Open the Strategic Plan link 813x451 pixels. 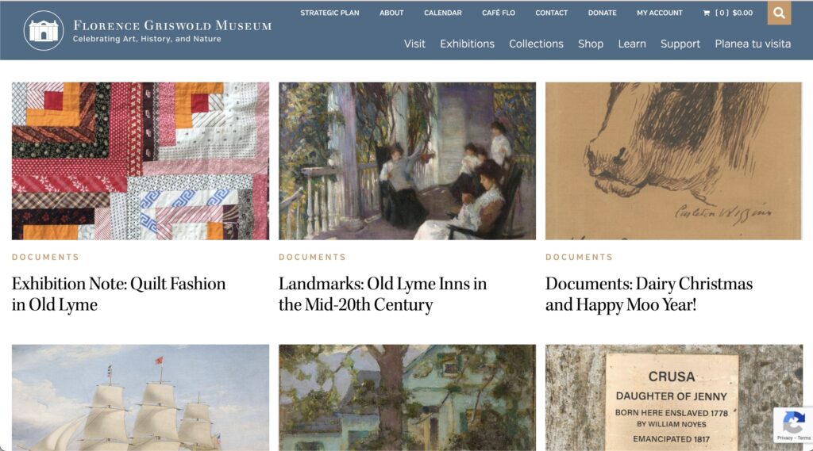pyautogui.click(x=329, y=13)
